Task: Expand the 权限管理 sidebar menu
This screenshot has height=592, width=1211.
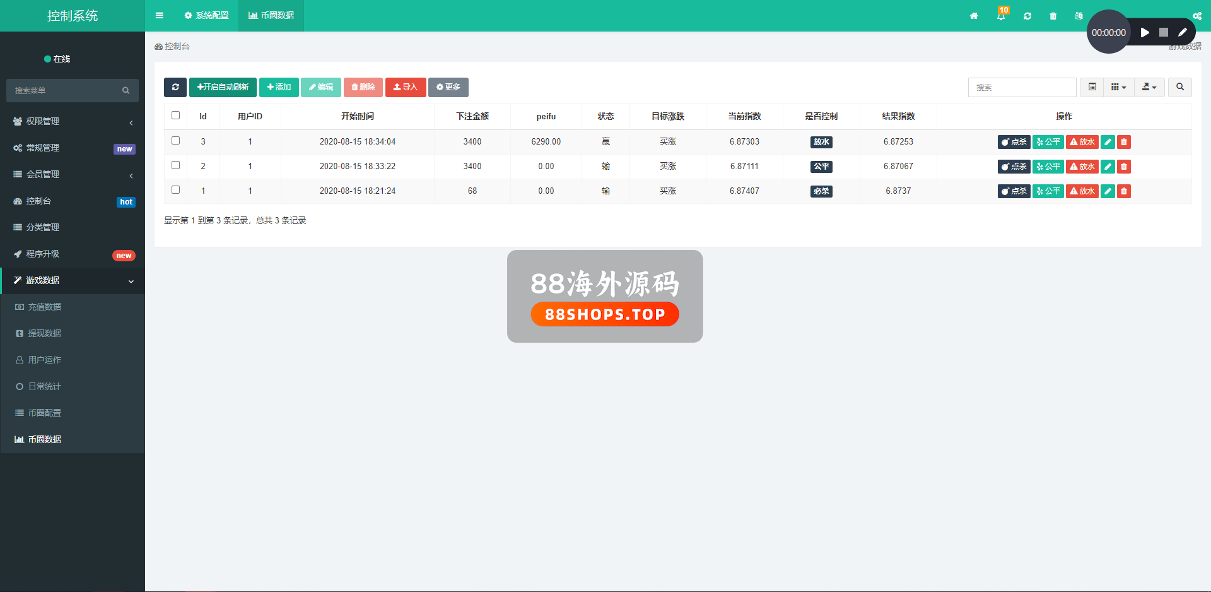Action: point(73,121)
